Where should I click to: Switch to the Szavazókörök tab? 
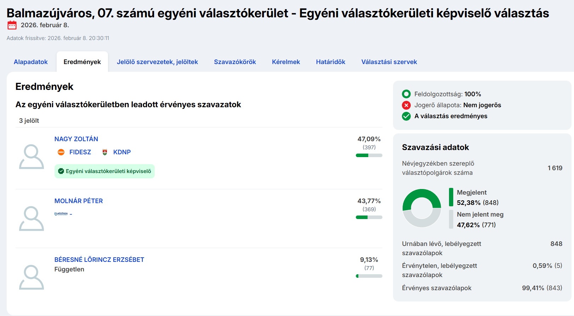point(235,62)
